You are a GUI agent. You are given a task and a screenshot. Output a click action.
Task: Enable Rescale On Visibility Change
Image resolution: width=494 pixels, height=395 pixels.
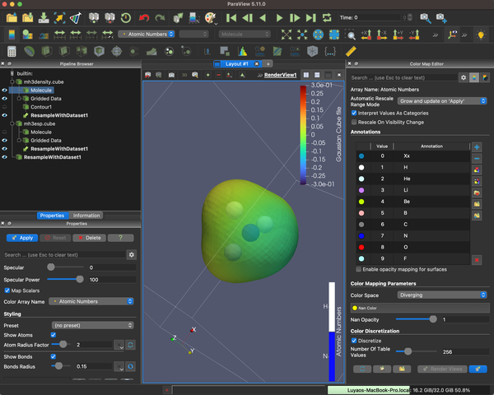(x=354, y=122)
